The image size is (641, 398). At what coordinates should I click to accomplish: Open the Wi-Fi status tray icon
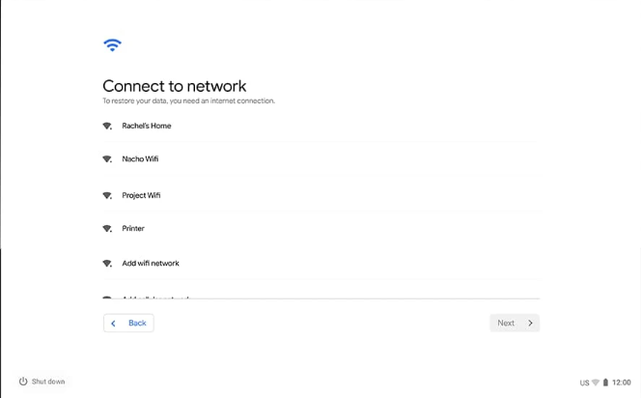pos(596,383)
